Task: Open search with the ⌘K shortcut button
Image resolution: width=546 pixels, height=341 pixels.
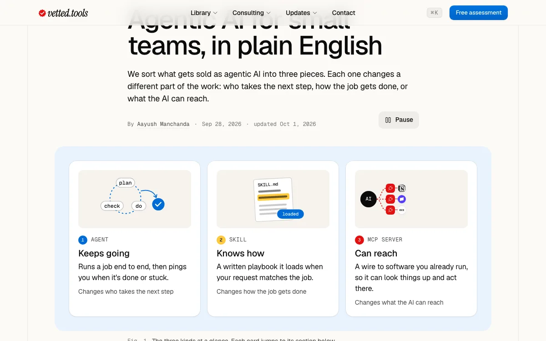Action: (x=435, y=13)
